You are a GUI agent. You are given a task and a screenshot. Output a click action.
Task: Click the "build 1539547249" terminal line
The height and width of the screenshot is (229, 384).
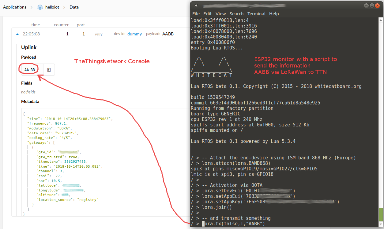click(213, 97)
